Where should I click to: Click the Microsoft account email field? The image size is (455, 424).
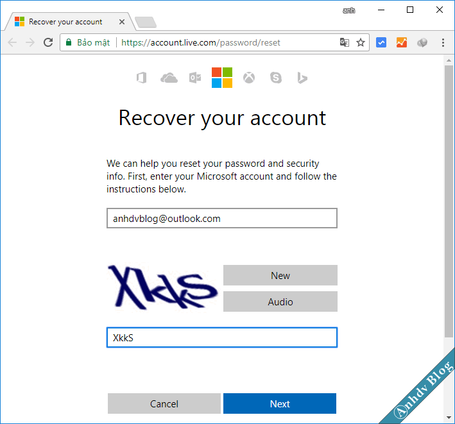point(222,218)
